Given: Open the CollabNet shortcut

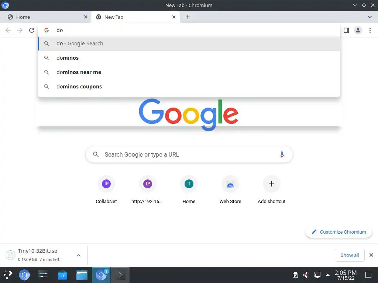Looking at the screenshot, I should pyautogui.click(x=106, y=190).
